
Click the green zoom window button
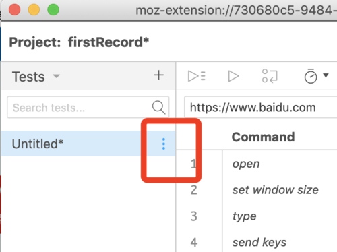(x=53, y=10)
